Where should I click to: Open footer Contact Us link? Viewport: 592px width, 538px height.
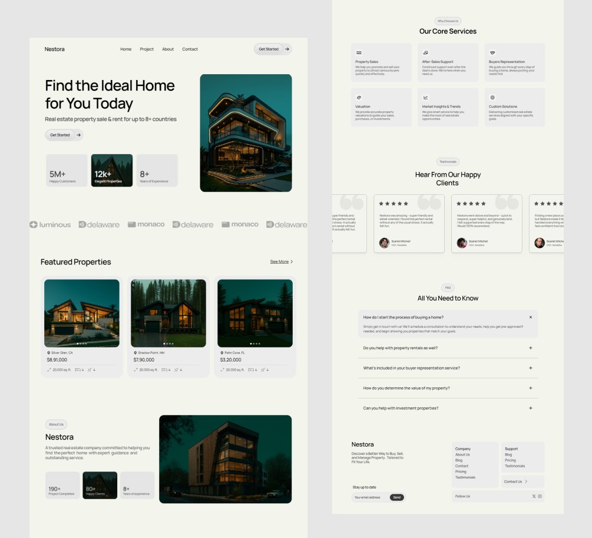[512, 481]
